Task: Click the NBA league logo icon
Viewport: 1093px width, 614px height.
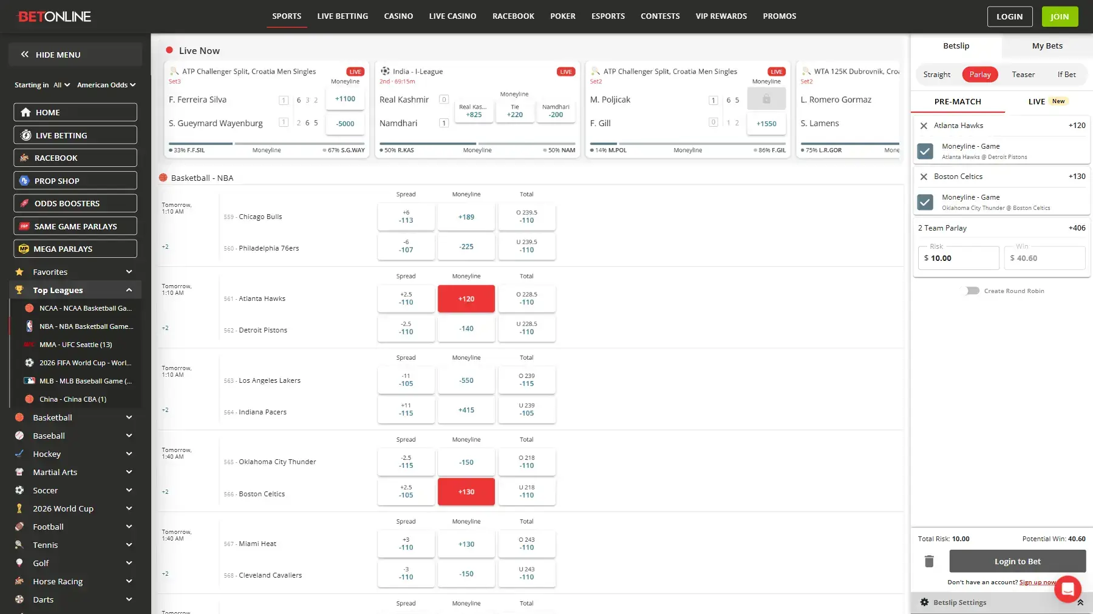Action: 29,326
